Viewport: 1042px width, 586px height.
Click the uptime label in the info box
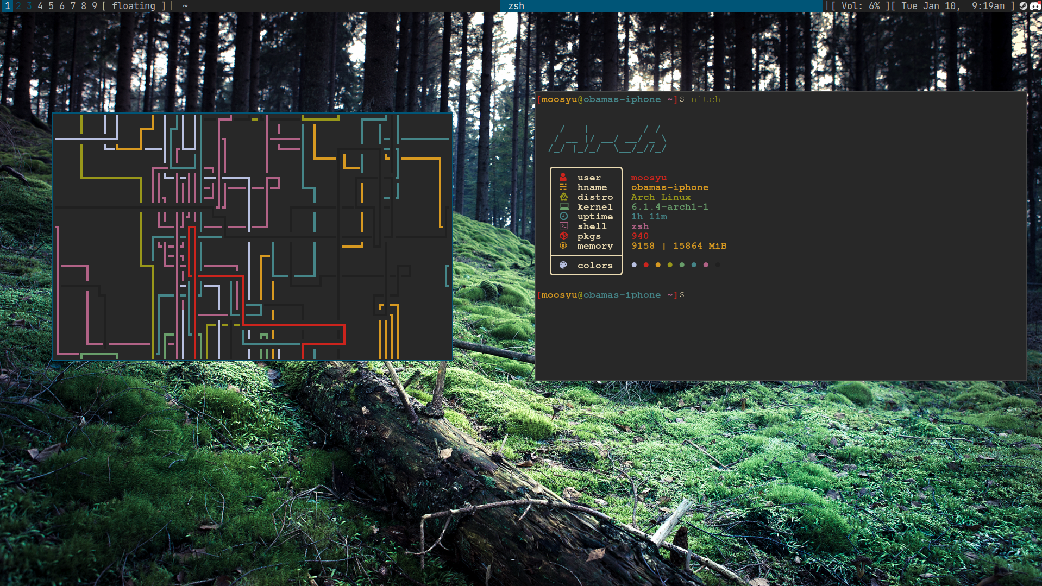point(595,217)
